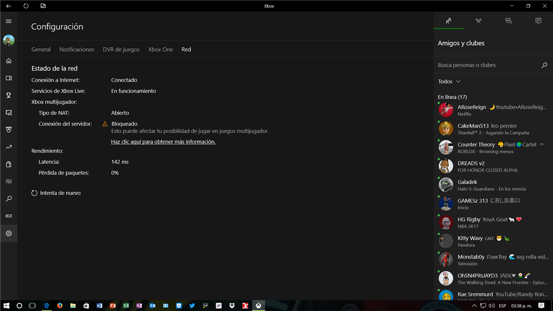Screen dimensions: 553x311
Task: Open Settings gear in the sidebar
Action: click(9, 233)
